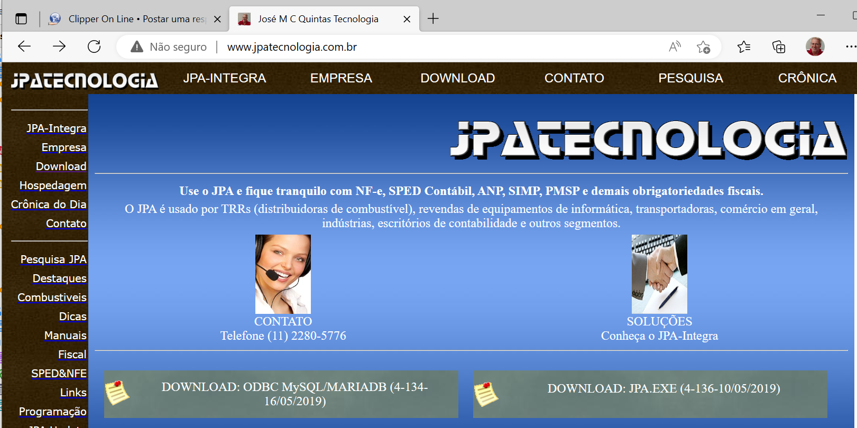
Task: Click the note icon beside ODBC download
Action: click(x=117, y=393)
